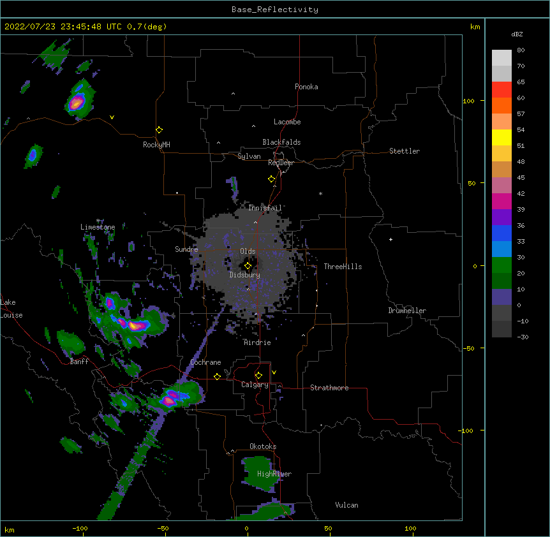Click the Blackfalds label
This screenshot has width=550, height=537.
(281, 142)
